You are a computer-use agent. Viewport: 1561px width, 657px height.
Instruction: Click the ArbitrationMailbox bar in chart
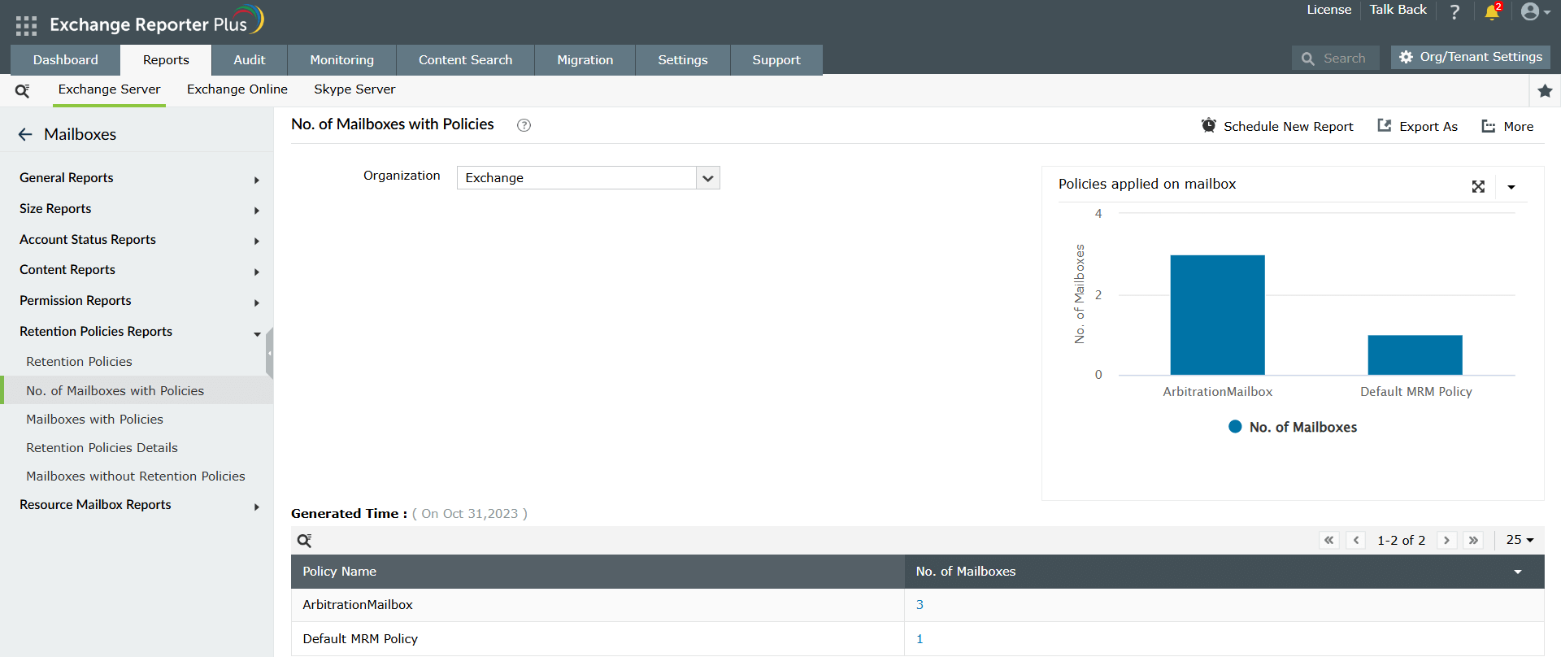coord(1217,315)
